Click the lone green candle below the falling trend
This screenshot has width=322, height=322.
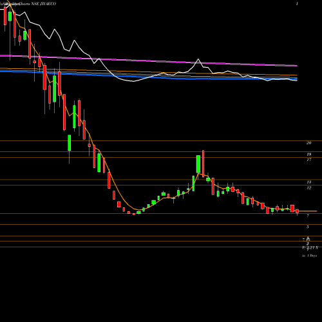point(70,143)
